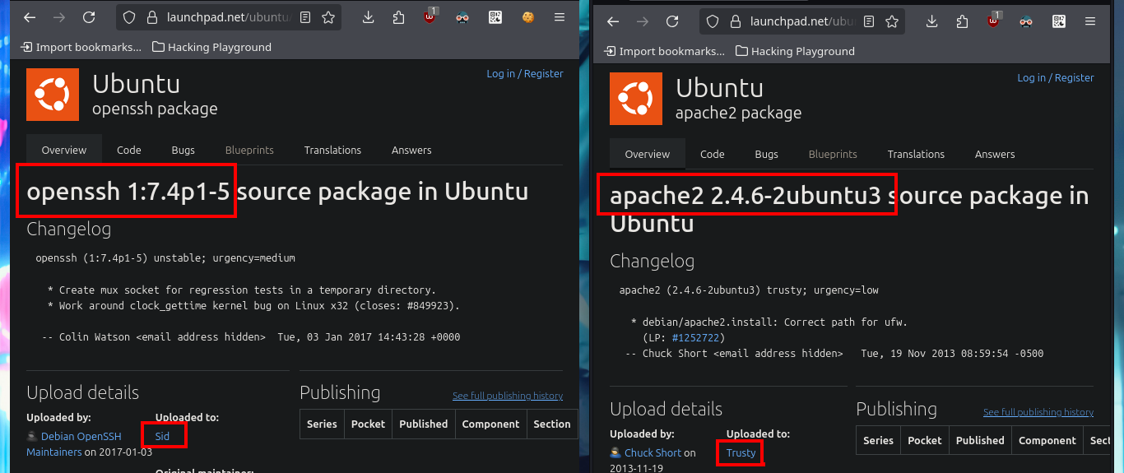Viewport: 1124px width, 473px height.
Task: Open hamburger menu in openssh window
Action: coord(560,17)
